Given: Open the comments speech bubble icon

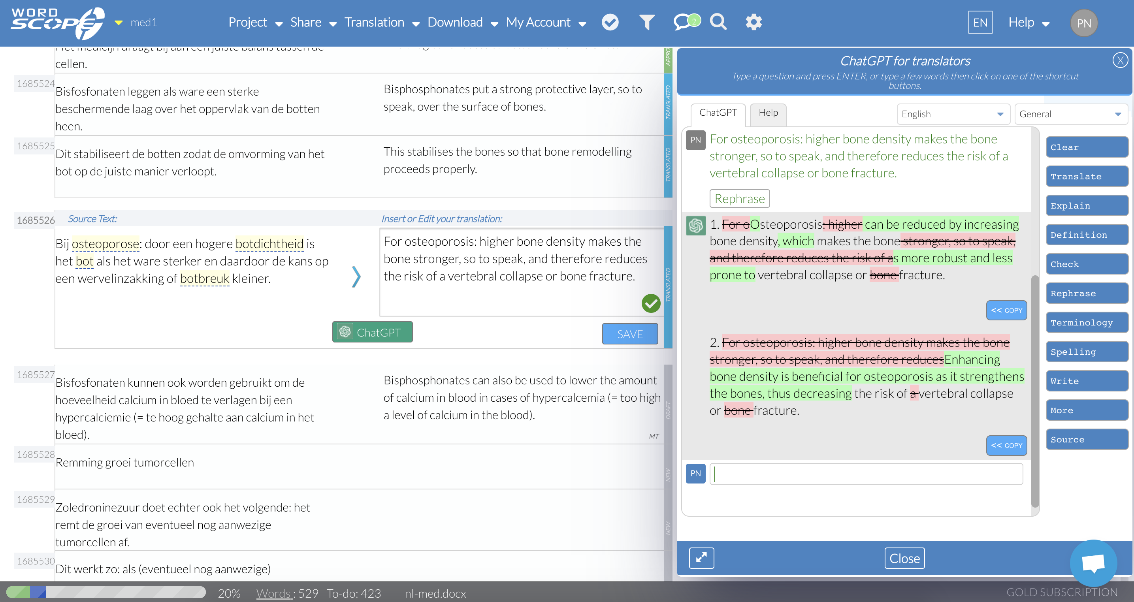Looking at the screenshot, I should coord(686,22).
